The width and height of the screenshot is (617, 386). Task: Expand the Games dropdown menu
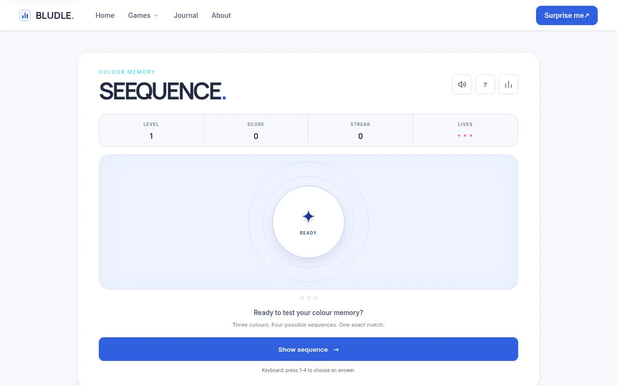click(143, 15)
